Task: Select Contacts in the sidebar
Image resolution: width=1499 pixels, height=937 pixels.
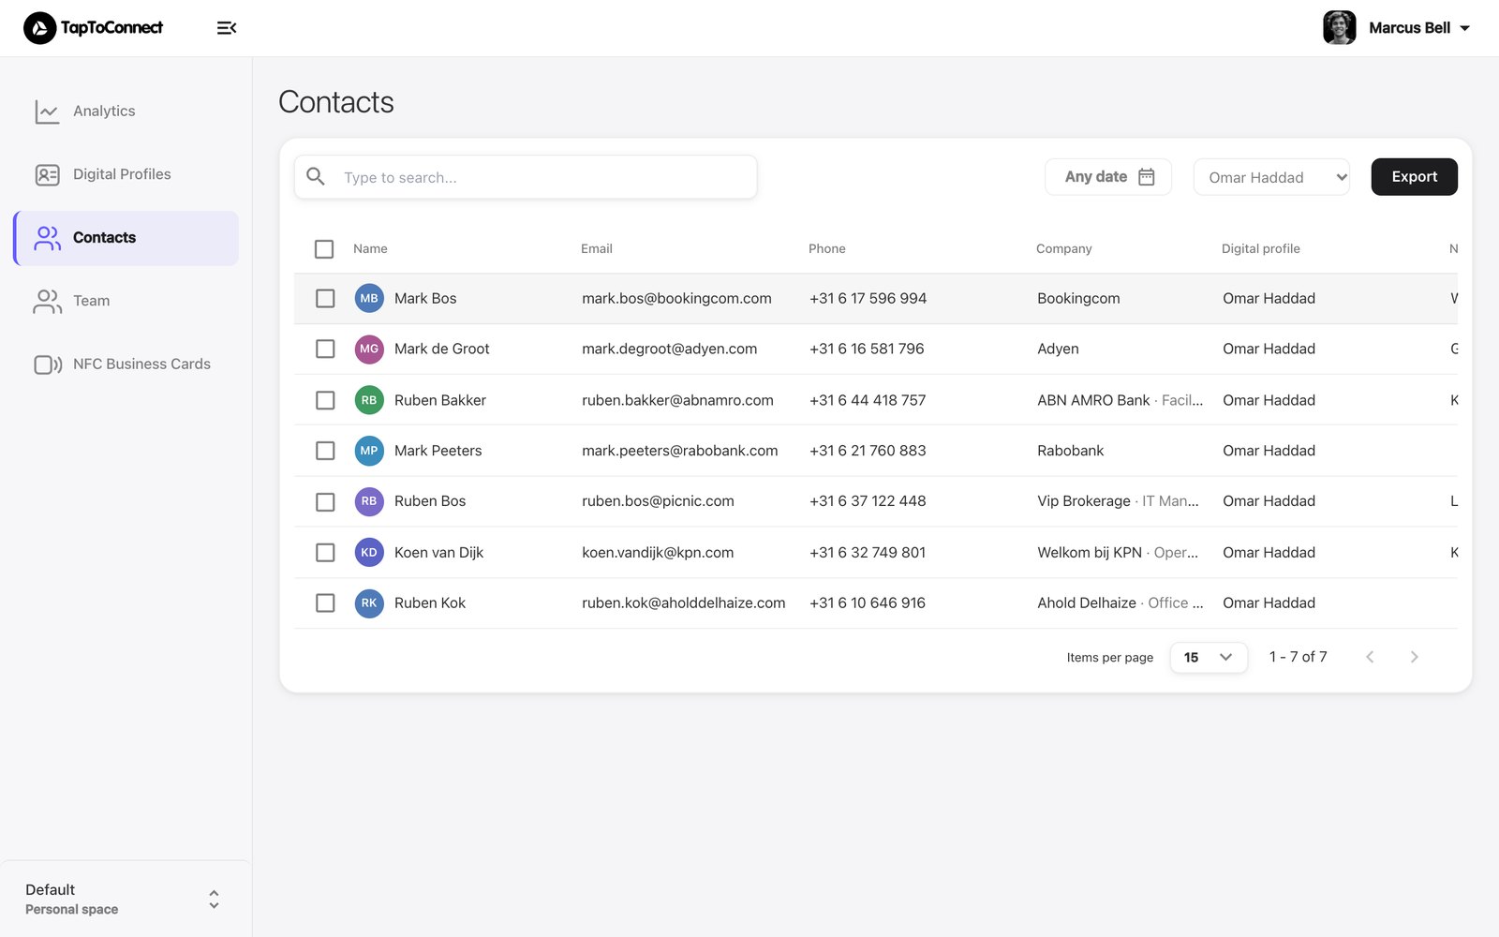Action: click(x=126, y=238)
